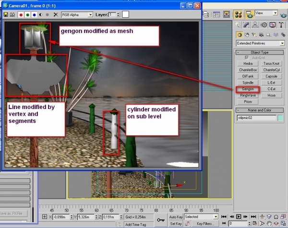Toggle the red channel display
288x228 pixels.
(21, 15)
